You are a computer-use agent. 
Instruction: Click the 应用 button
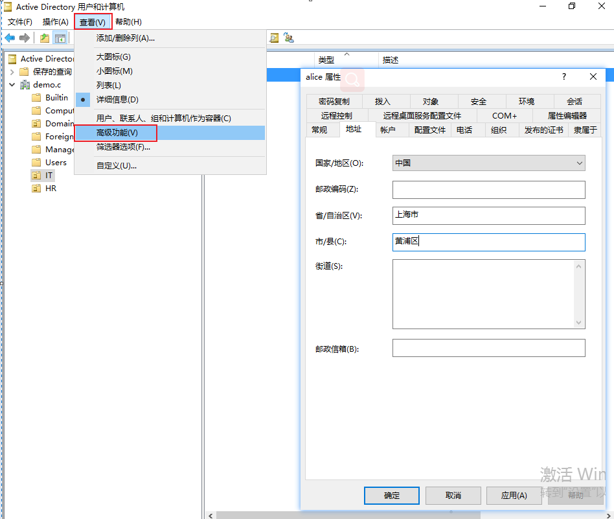pos(514,495)
